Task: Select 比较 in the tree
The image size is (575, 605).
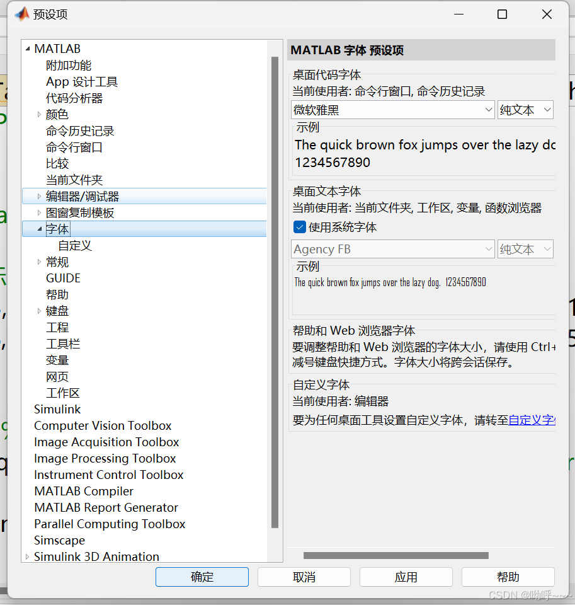Action: [x=57, y=164]
